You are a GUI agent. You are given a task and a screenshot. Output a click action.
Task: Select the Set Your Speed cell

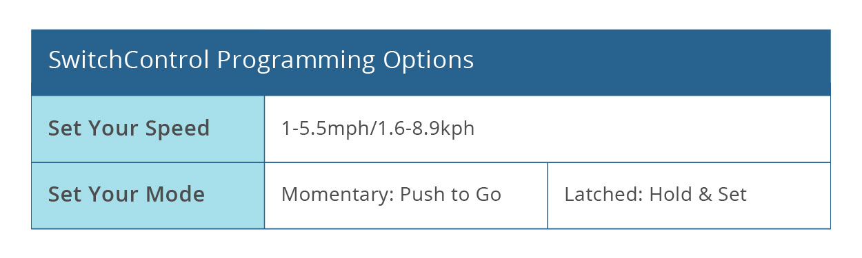[148, 129]
